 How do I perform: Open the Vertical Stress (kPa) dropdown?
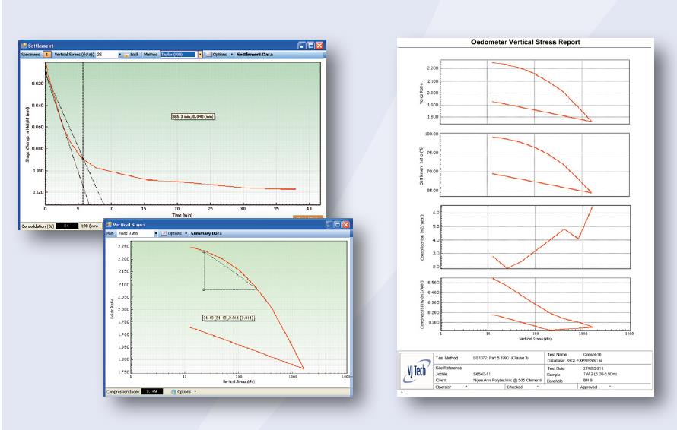pyautogui.click(x=119, y=55)
